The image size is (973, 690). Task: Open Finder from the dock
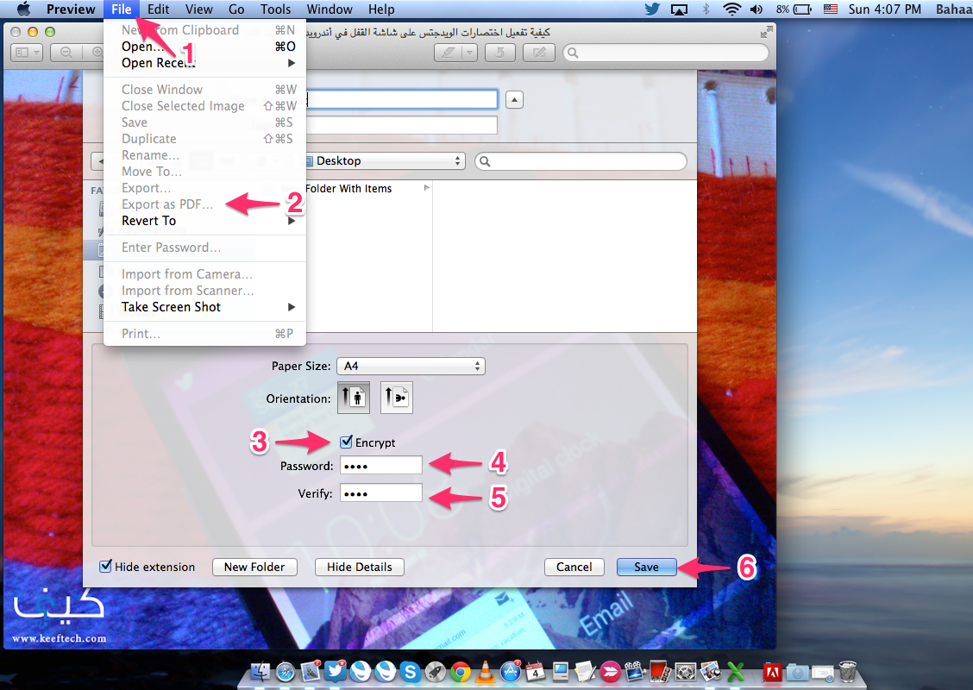[x=261, y=671]
